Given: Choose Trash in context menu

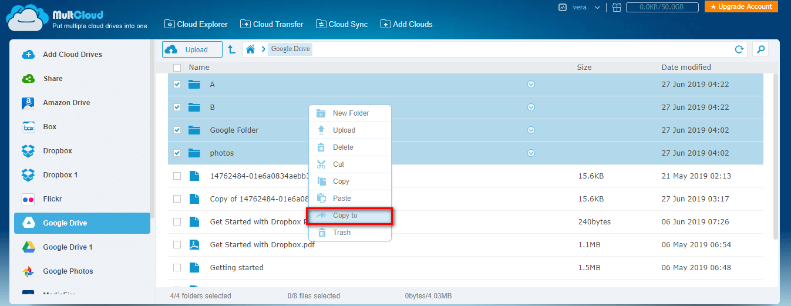Looking at the screenshot, I should (x=350, y=233).
